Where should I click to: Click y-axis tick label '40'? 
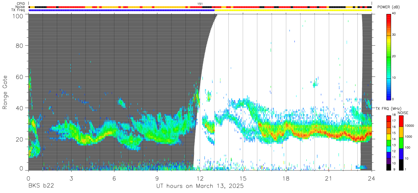coord(20,108)
